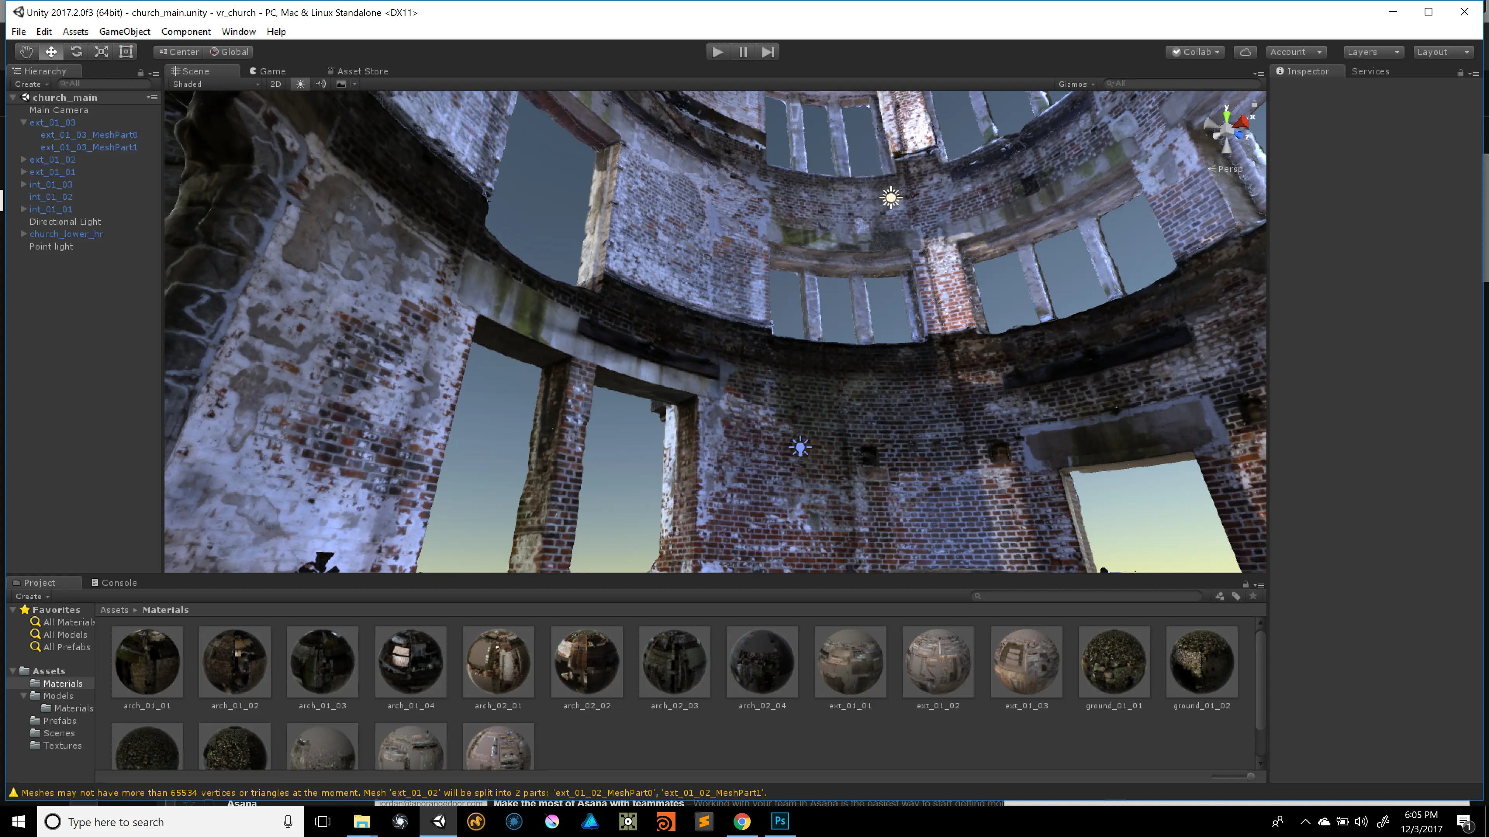1489x837 pixels.
Task: Open the Hierarchy Create dropdown
Action: pos(32,84)
